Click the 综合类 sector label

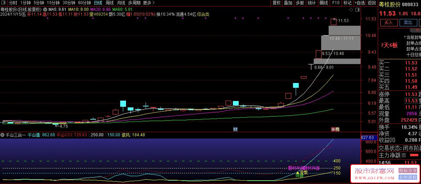click(203, 14)
